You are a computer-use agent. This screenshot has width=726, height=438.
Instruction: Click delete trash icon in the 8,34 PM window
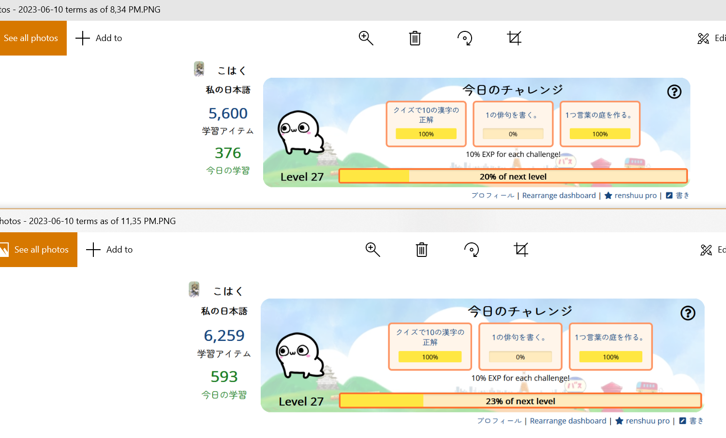coord(415,38)
